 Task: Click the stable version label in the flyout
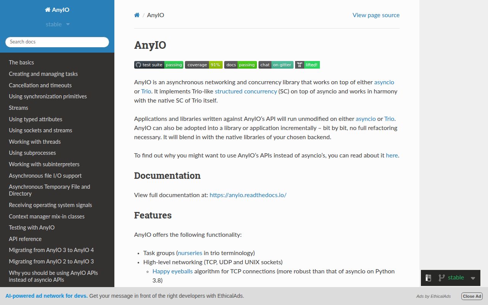(x=456, y=278)
